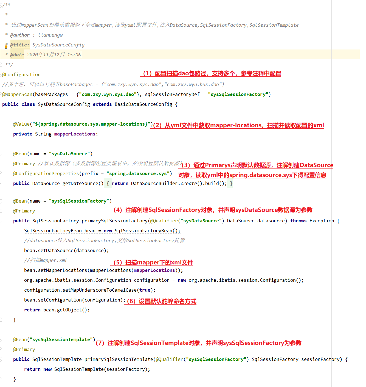Collapse annotations at the @Configuration fold marker

click(x=1, y=74)
